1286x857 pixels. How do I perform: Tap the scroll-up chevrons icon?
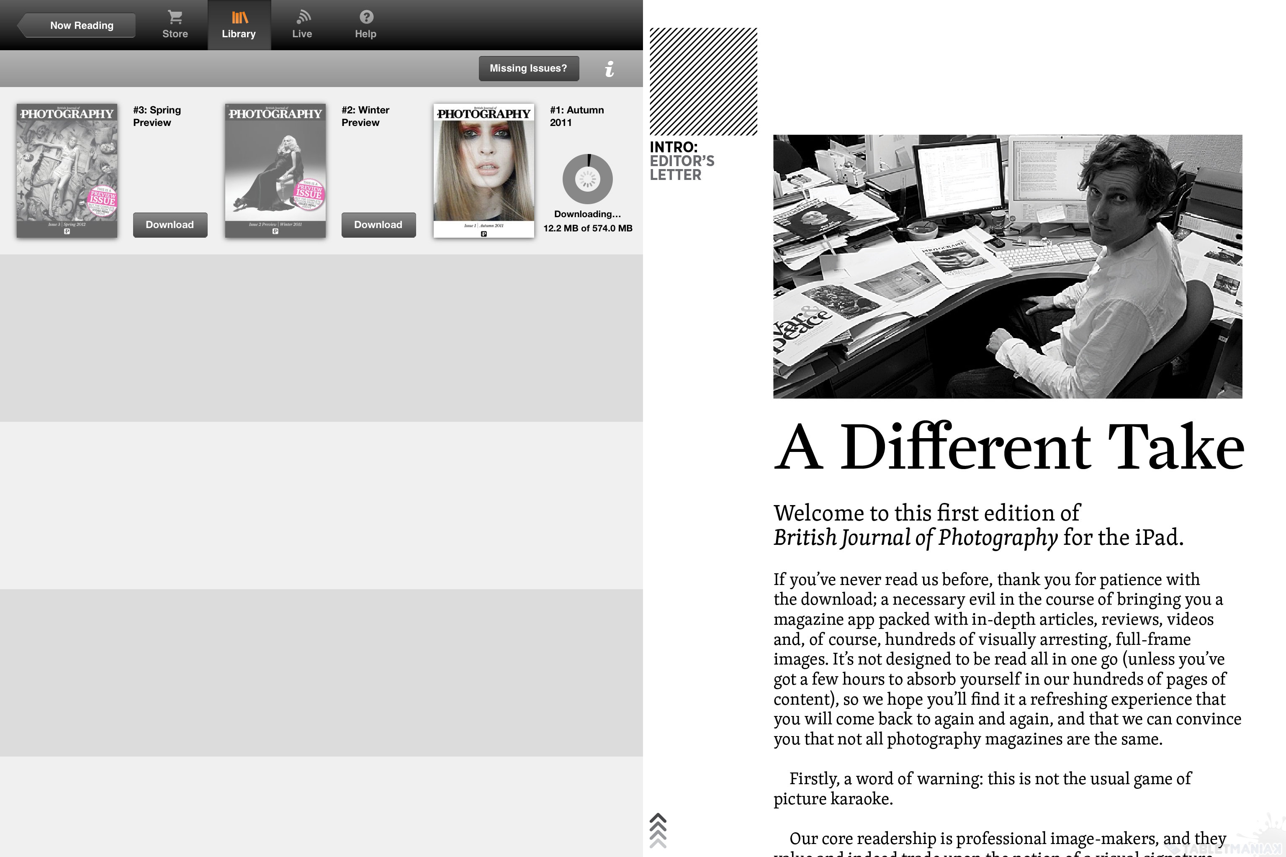point(658,830)
